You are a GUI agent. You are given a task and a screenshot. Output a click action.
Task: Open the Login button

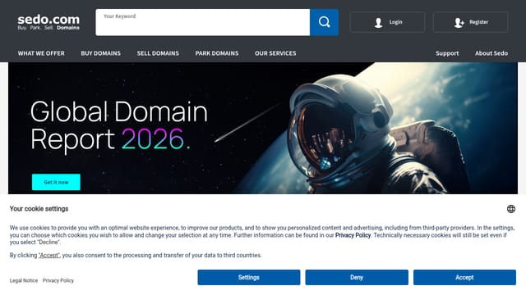coord(387,22)
